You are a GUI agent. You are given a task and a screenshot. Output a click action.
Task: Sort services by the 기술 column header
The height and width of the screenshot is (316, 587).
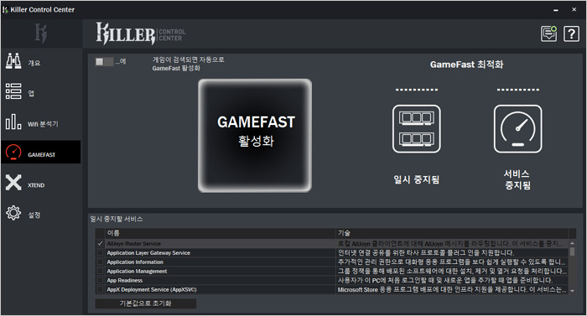point(452,233)
